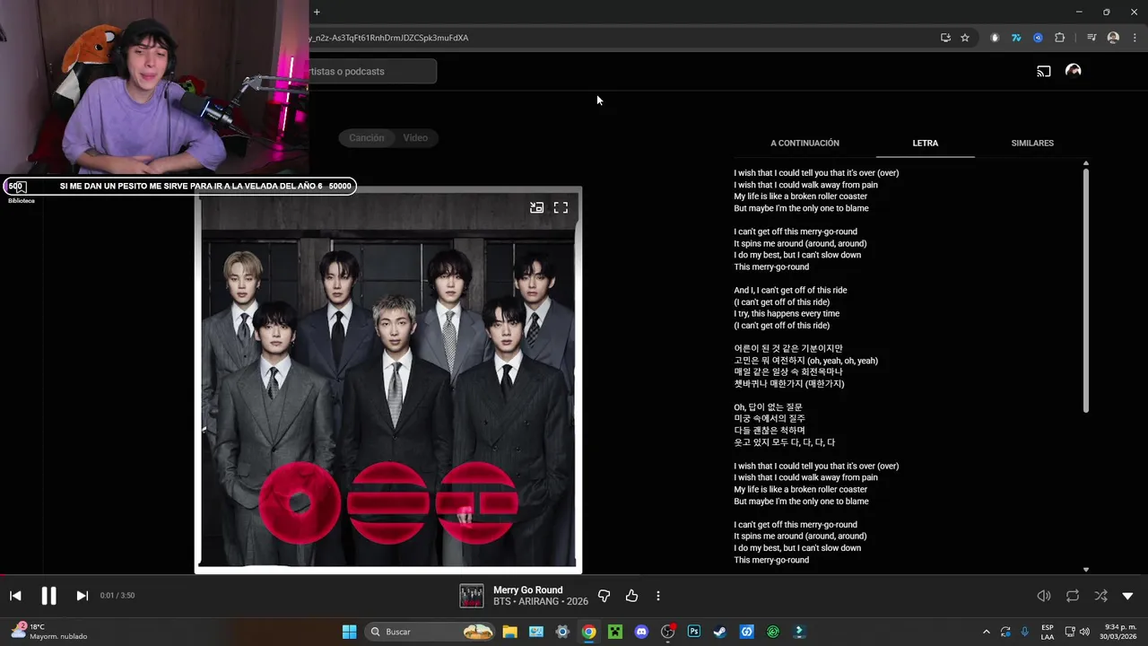
Task: Open the three-dot song options menu
Action: (x=658, y=596)
